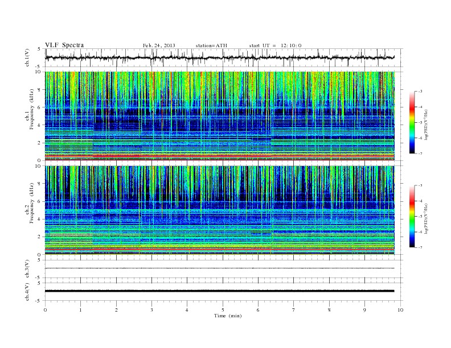Click the 'ch.1(V)' waveform axis label
Image resolution: width=451 pixels, height=348 pixels.
pos(27,58)
